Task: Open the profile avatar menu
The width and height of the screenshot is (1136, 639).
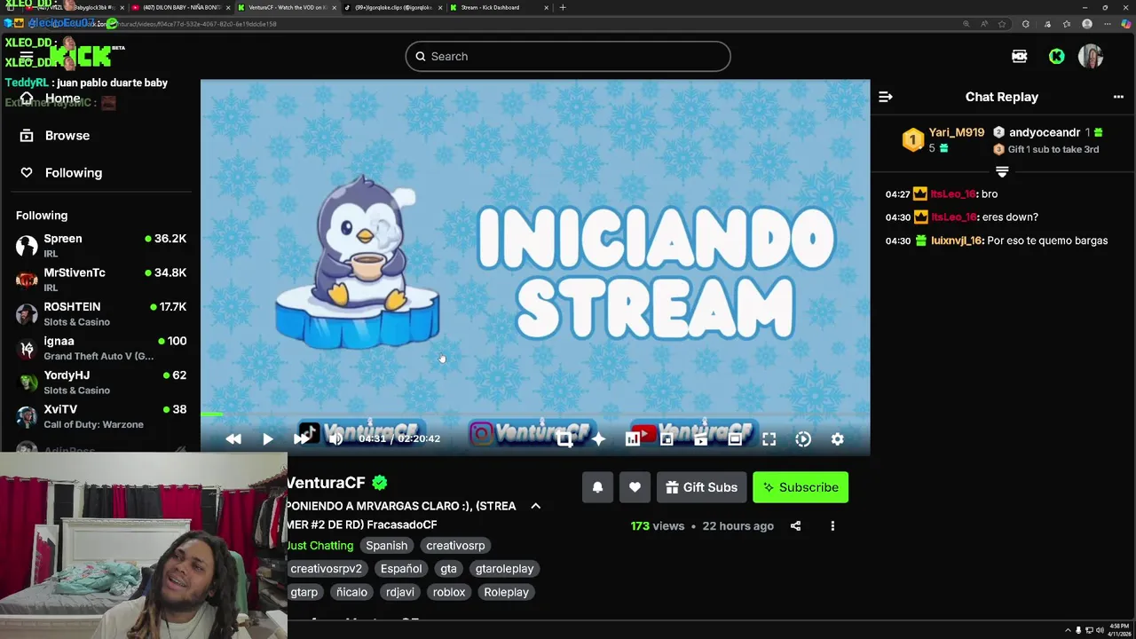Action: pyautogui.click(x=1091, y=56)
